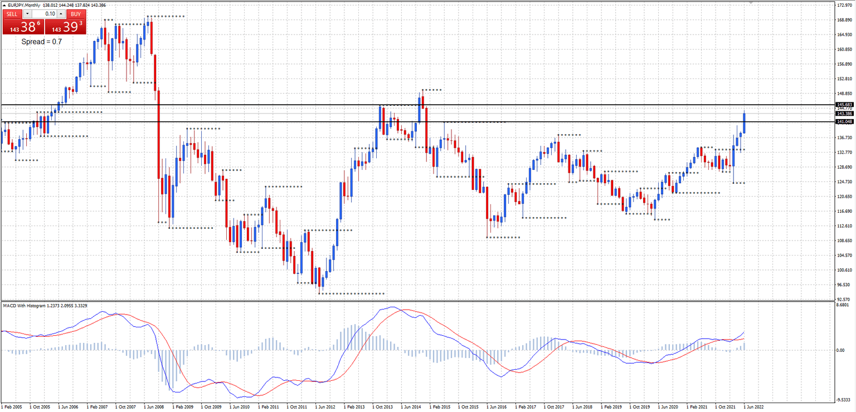This screenshot has width=856, height=412.
Task: Click the 120.650 price axis value
Action: tap(845, 197)
